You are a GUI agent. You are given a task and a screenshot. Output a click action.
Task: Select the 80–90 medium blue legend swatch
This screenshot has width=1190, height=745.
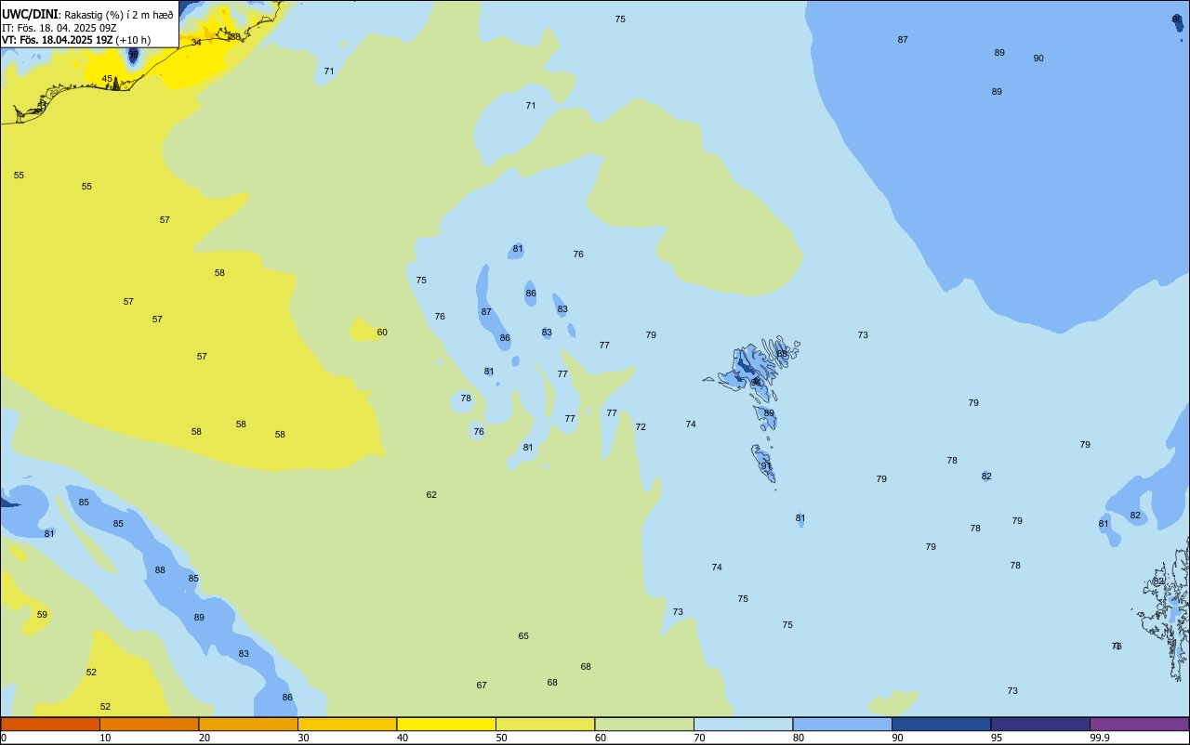point(842,725)
